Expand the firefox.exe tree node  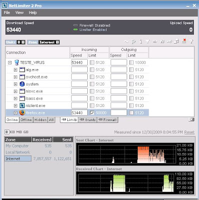tap(15, 113)
